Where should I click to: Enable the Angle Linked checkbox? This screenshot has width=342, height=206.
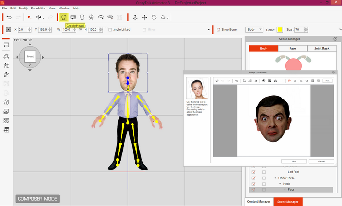point(110,30)
